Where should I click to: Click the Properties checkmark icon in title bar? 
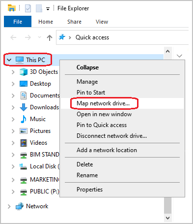coord(28,8)
